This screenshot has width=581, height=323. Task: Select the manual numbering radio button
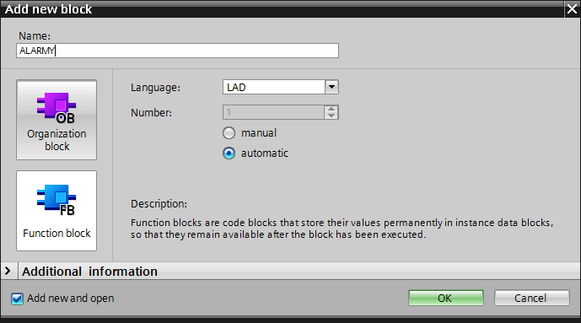point(229,132)
